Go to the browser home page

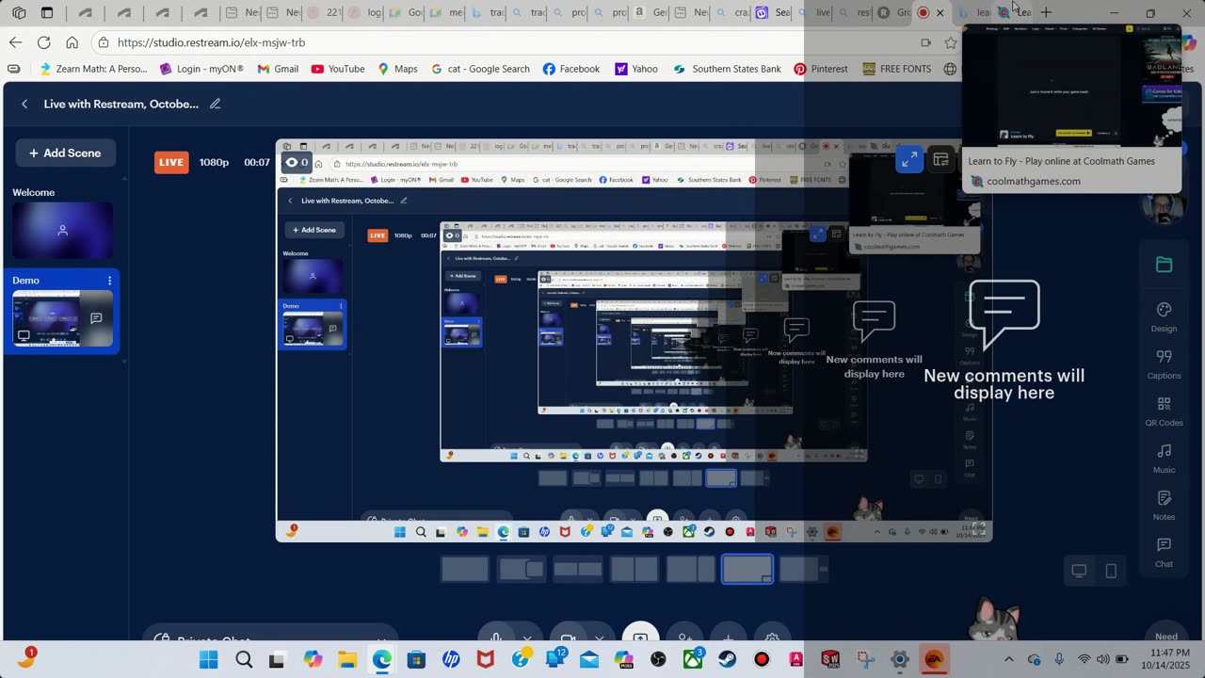pos(72,42)
